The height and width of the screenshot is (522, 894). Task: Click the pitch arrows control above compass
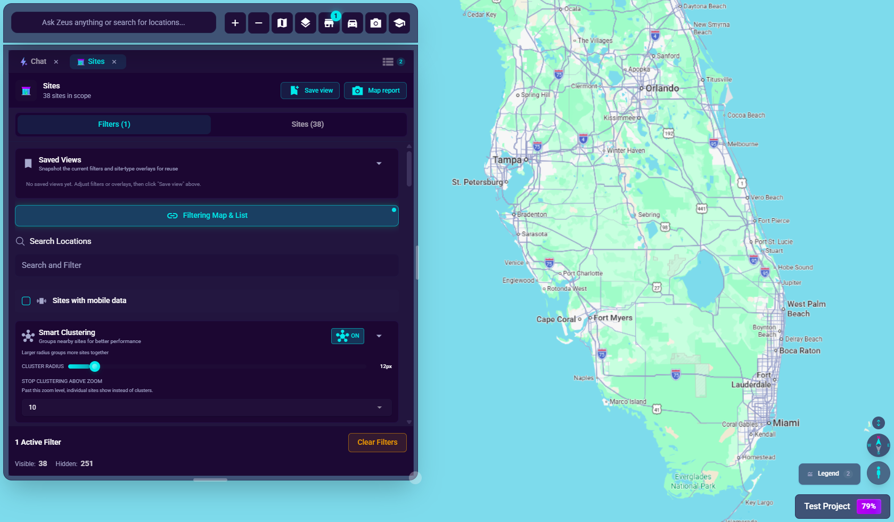pyautogui.click(x=878, y=423)
